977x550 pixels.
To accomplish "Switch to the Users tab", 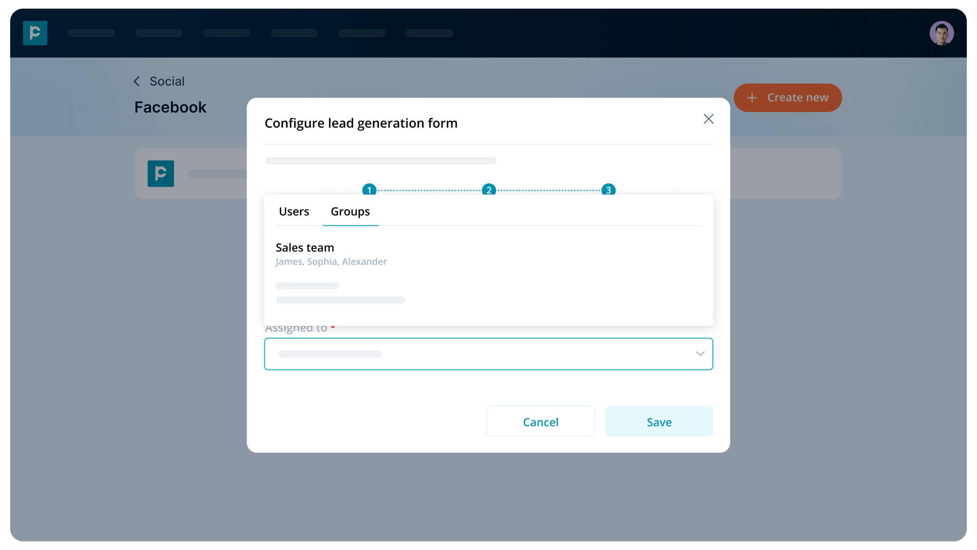I will 294,212.
